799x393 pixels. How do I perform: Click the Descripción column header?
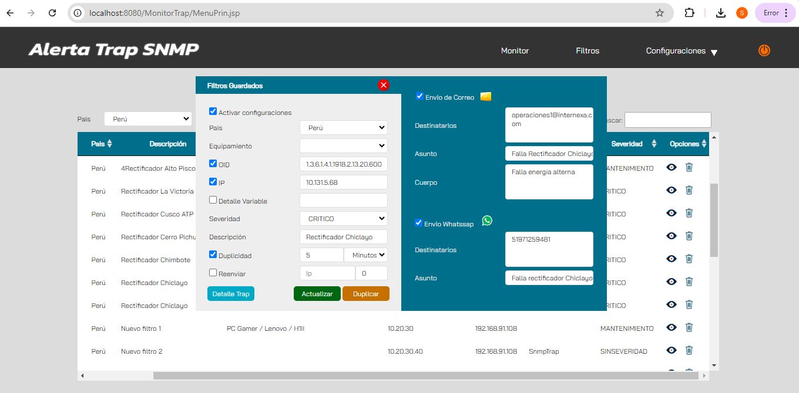pos(168,144)
